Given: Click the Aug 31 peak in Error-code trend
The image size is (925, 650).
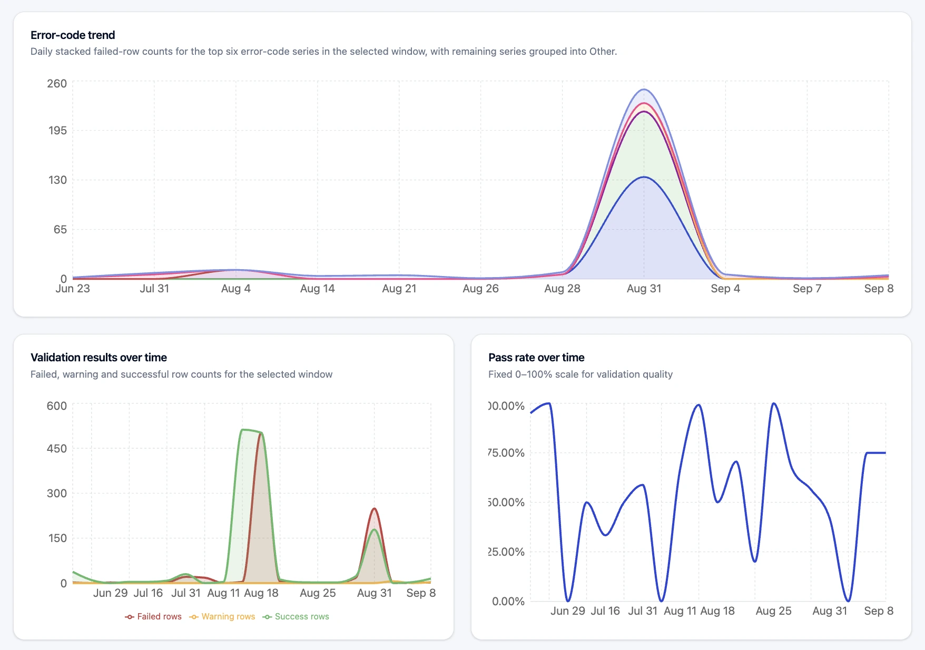Looking at the screenshot, I should [x=644, y=90].
